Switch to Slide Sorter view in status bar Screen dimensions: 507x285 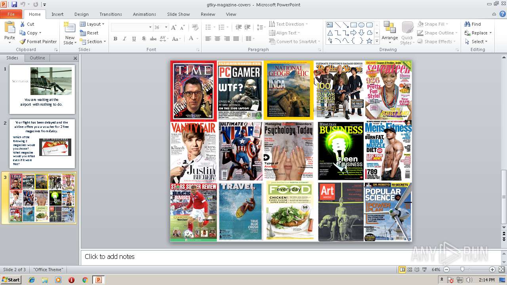pyautogui.click(x=410, y=270)
